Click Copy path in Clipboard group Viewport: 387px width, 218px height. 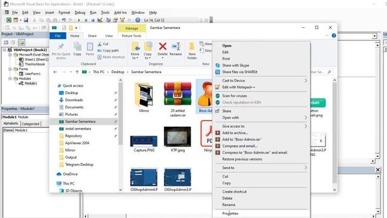(108, 50)
